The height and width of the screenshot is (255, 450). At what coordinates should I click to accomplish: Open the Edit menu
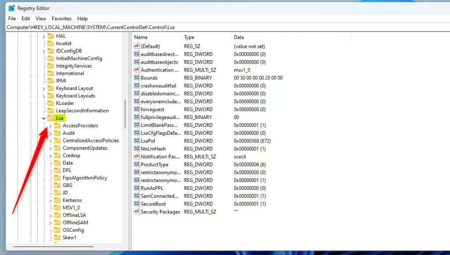pos(25,18)
